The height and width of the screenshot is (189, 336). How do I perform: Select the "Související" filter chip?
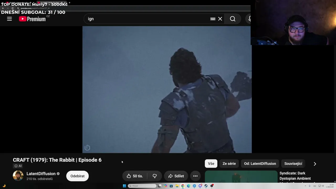293,164
